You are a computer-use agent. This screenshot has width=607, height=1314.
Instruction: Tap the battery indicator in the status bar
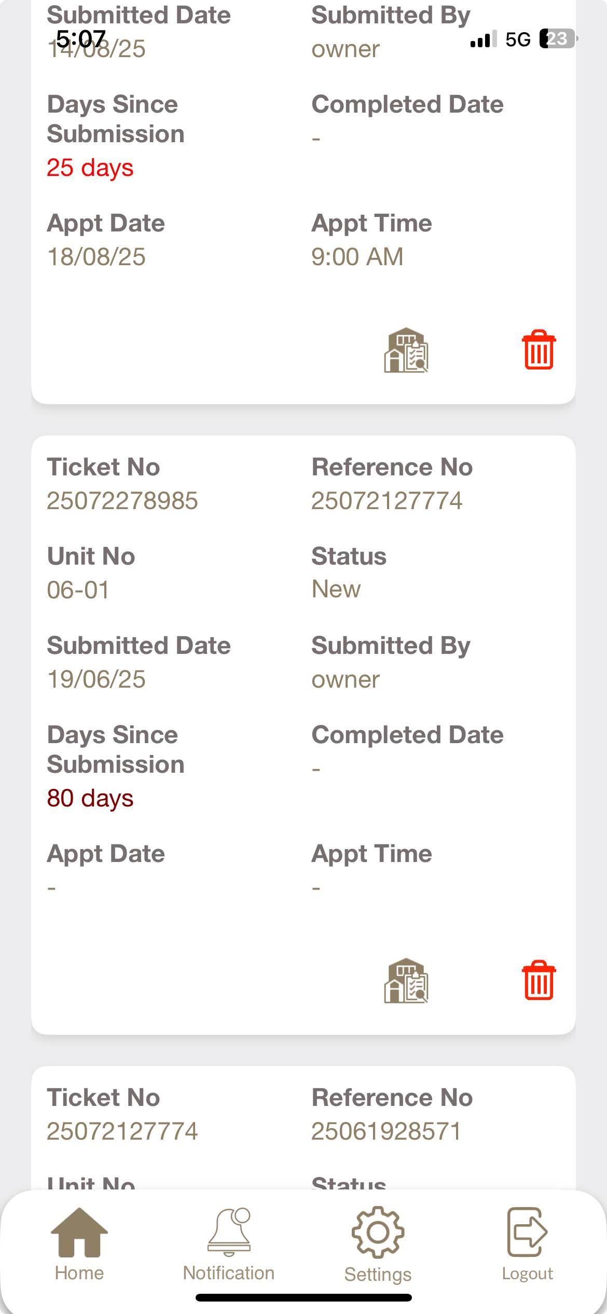(557, 39)
